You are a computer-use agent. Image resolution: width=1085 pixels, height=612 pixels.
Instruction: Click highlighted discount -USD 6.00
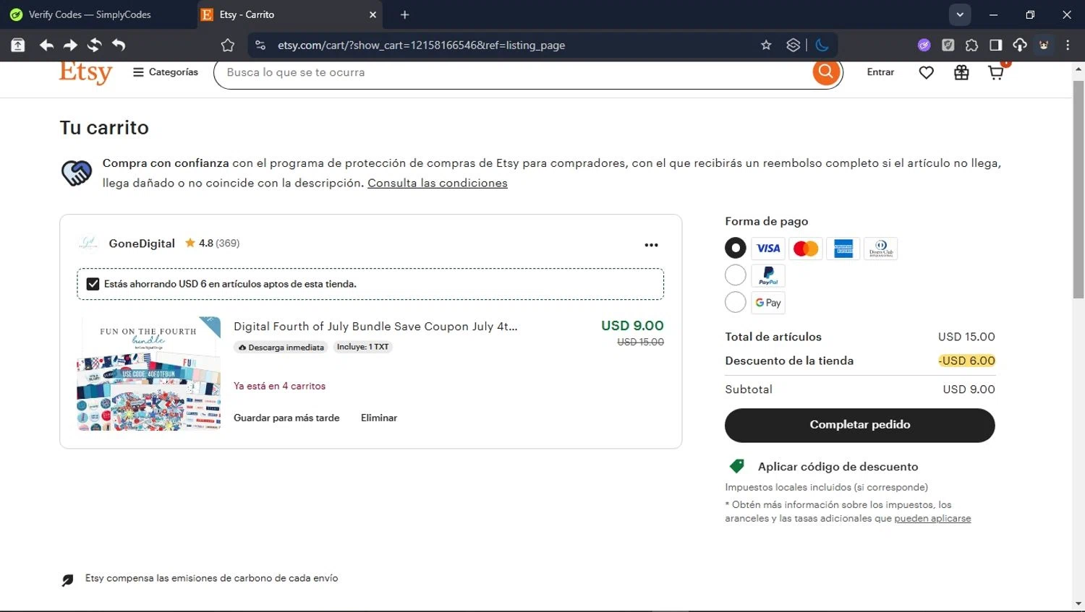click(966, 361)
